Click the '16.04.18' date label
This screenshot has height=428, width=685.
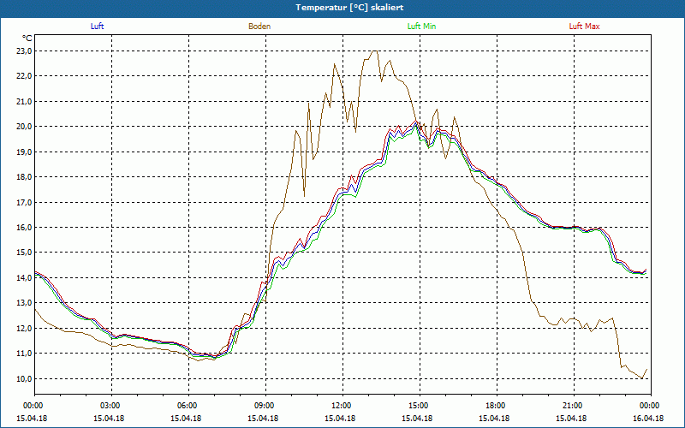pos(648,419)
